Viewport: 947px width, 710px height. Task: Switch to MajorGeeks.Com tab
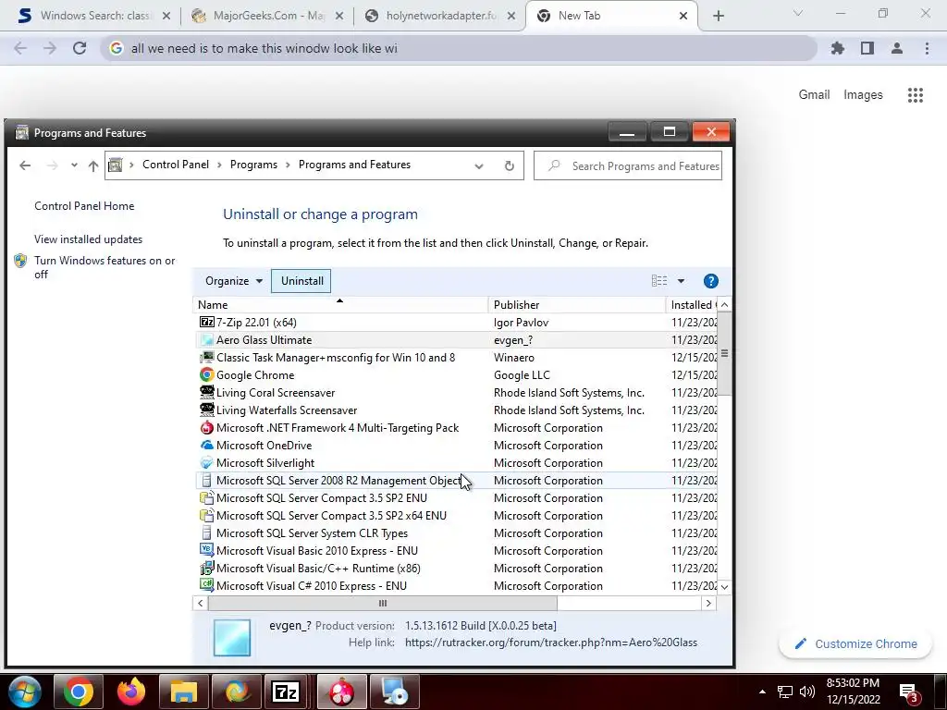click(x=267, y=16)
